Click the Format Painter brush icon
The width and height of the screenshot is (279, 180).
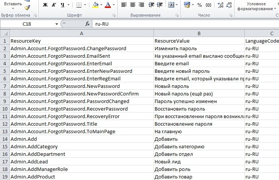coord(27,7)
